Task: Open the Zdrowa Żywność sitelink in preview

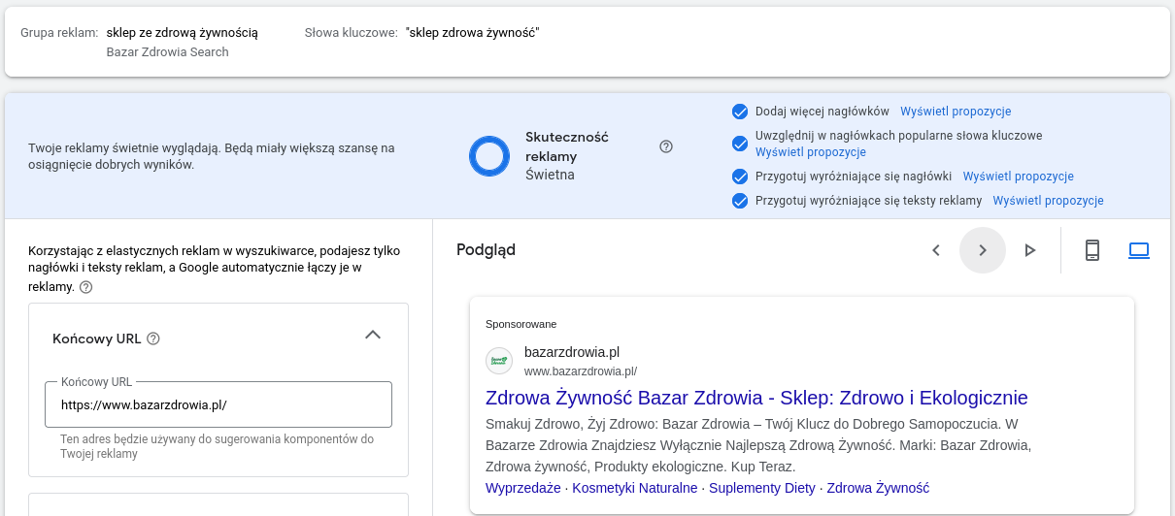Action: coord(878,488)
